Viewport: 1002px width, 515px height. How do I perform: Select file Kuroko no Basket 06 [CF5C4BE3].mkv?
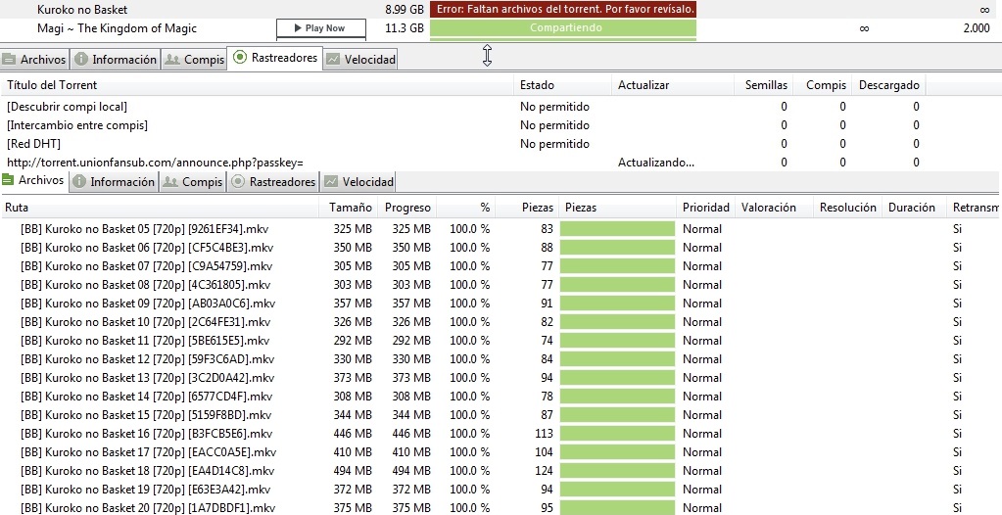146,248
